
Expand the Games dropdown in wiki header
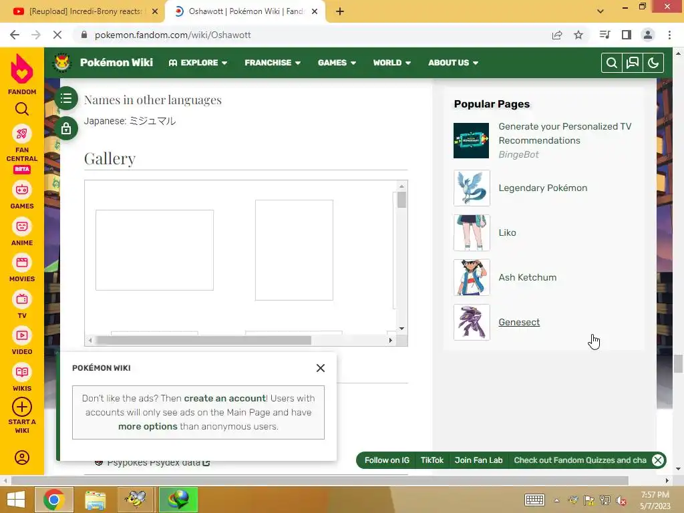(337, 63)
